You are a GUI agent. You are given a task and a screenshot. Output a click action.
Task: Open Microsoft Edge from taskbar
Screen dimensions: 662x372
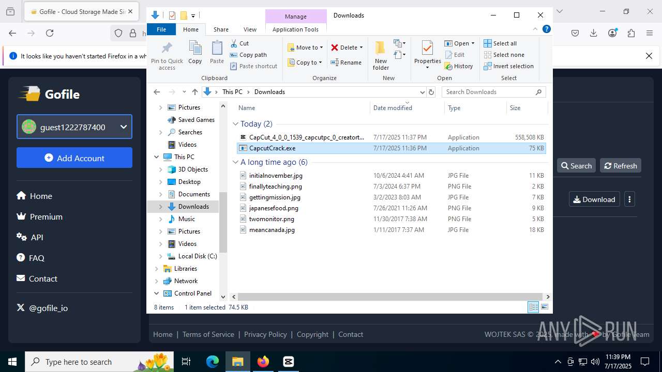tap(213, 362)
